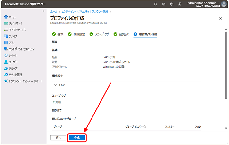Click Troubleshooting + support tools icon

coord(6,81)
